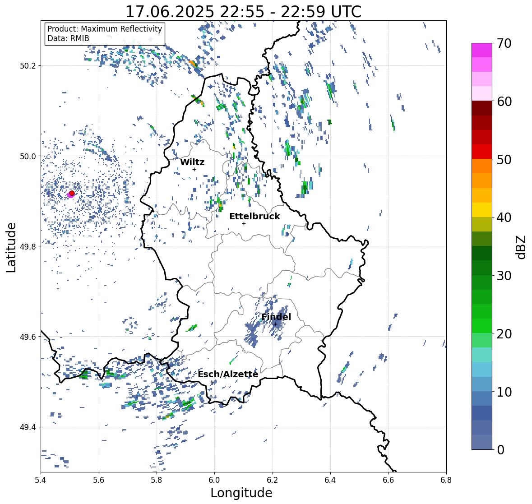
Task: Click the Longitude axis label
Action: click(x=241, y=493)
